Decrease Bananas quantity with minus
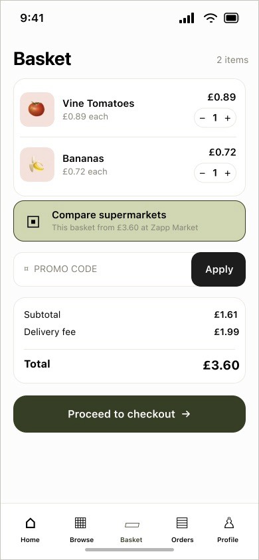 (x=203, y=173)
